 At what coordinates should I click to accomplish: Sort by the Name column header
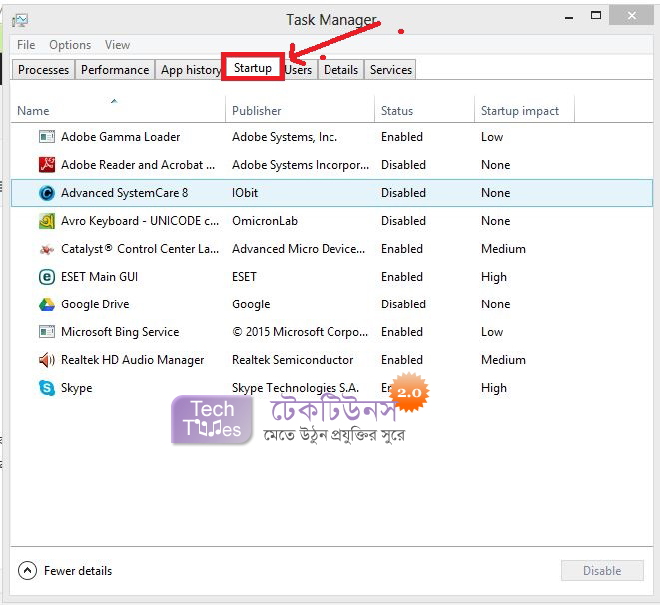[118, 110]
